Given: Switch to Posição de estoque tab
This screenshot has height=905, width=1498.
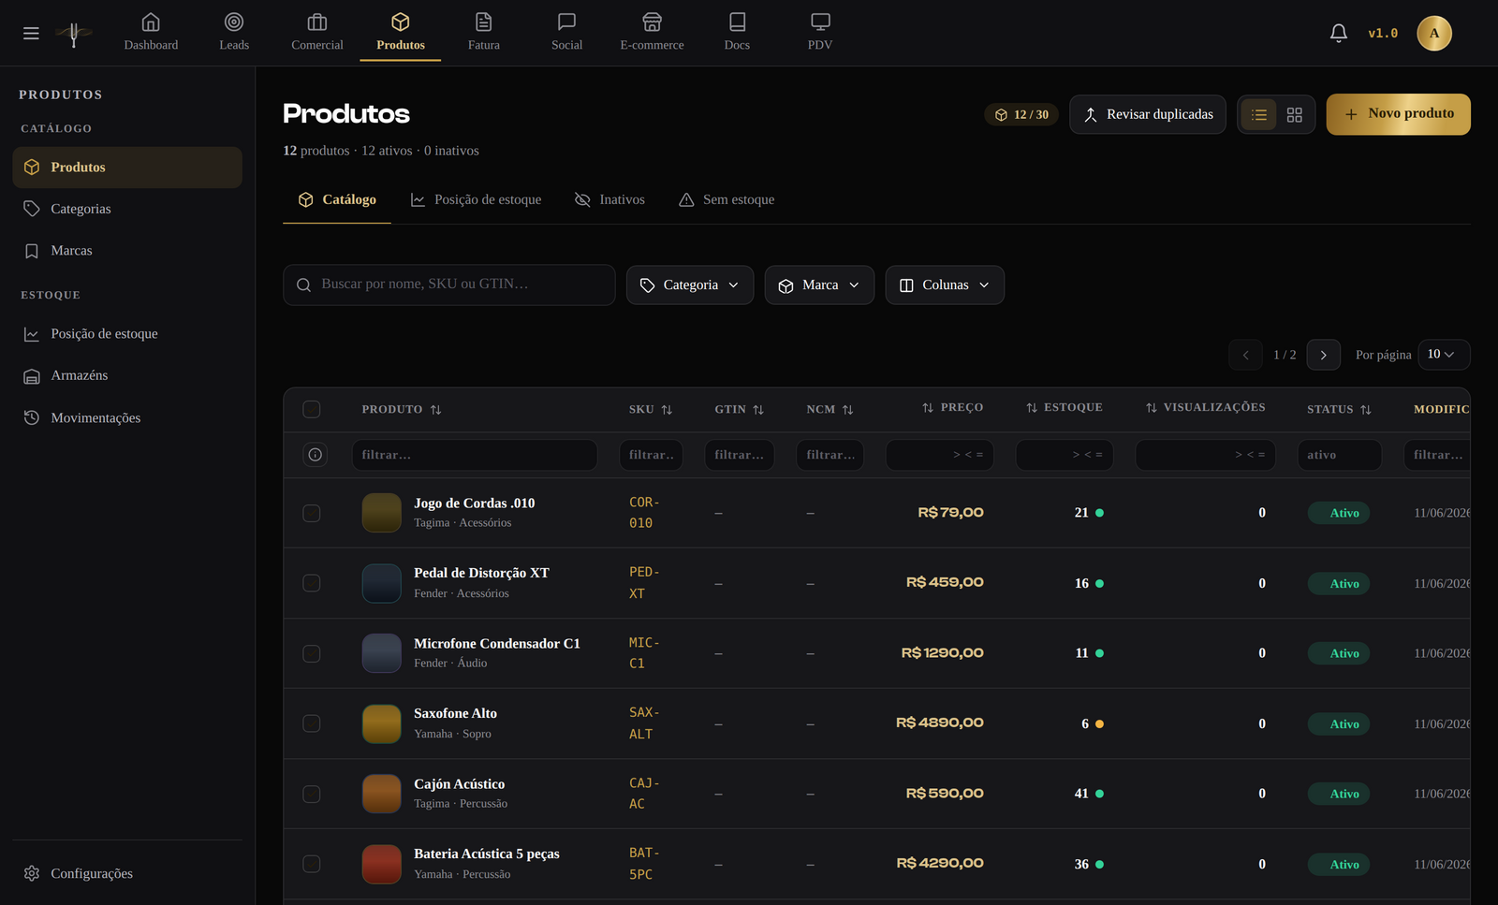Looking at the screenshot, I should pyautogui.click(x=476, y=199).
